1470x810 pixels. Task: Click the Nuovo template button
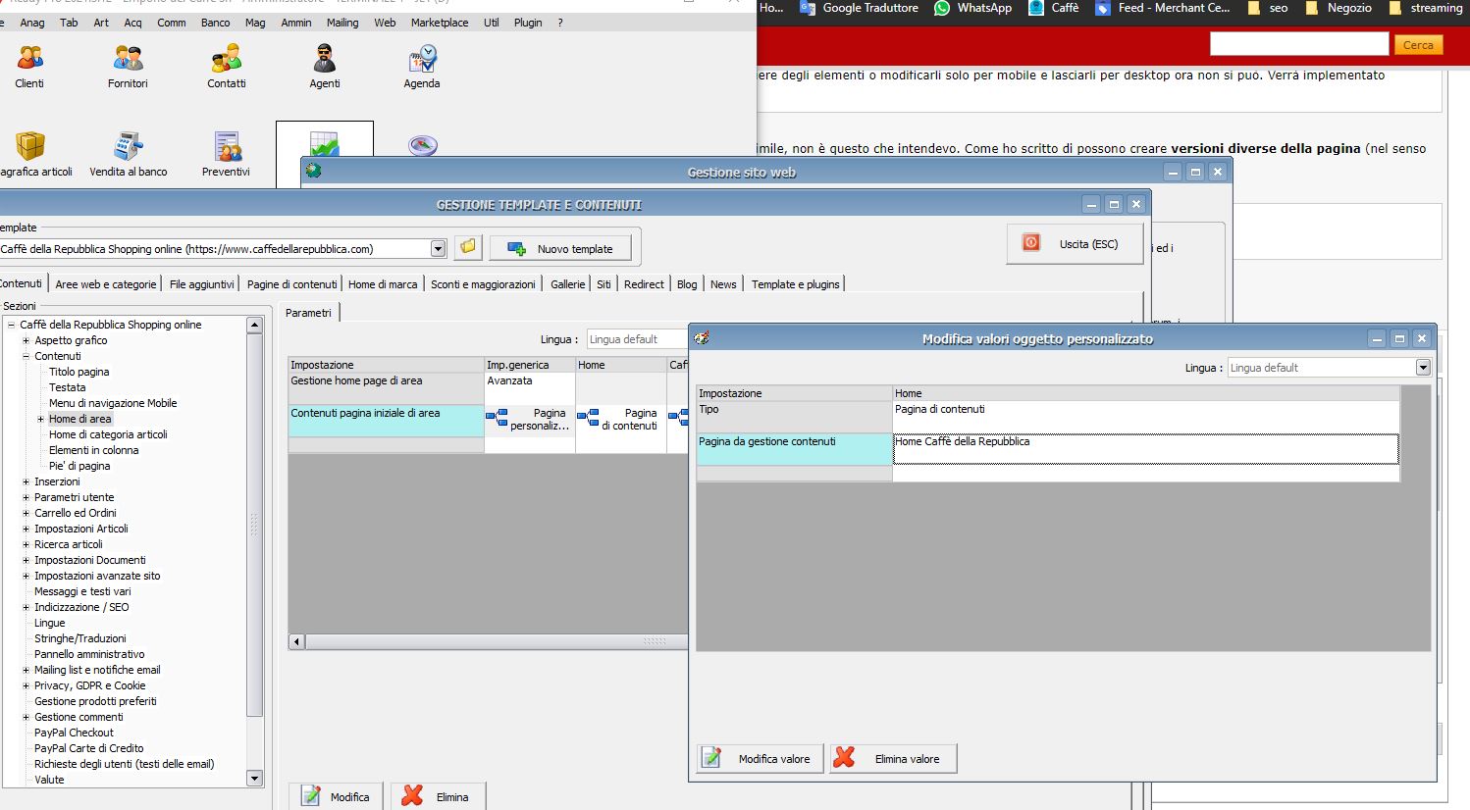[560, 249]
